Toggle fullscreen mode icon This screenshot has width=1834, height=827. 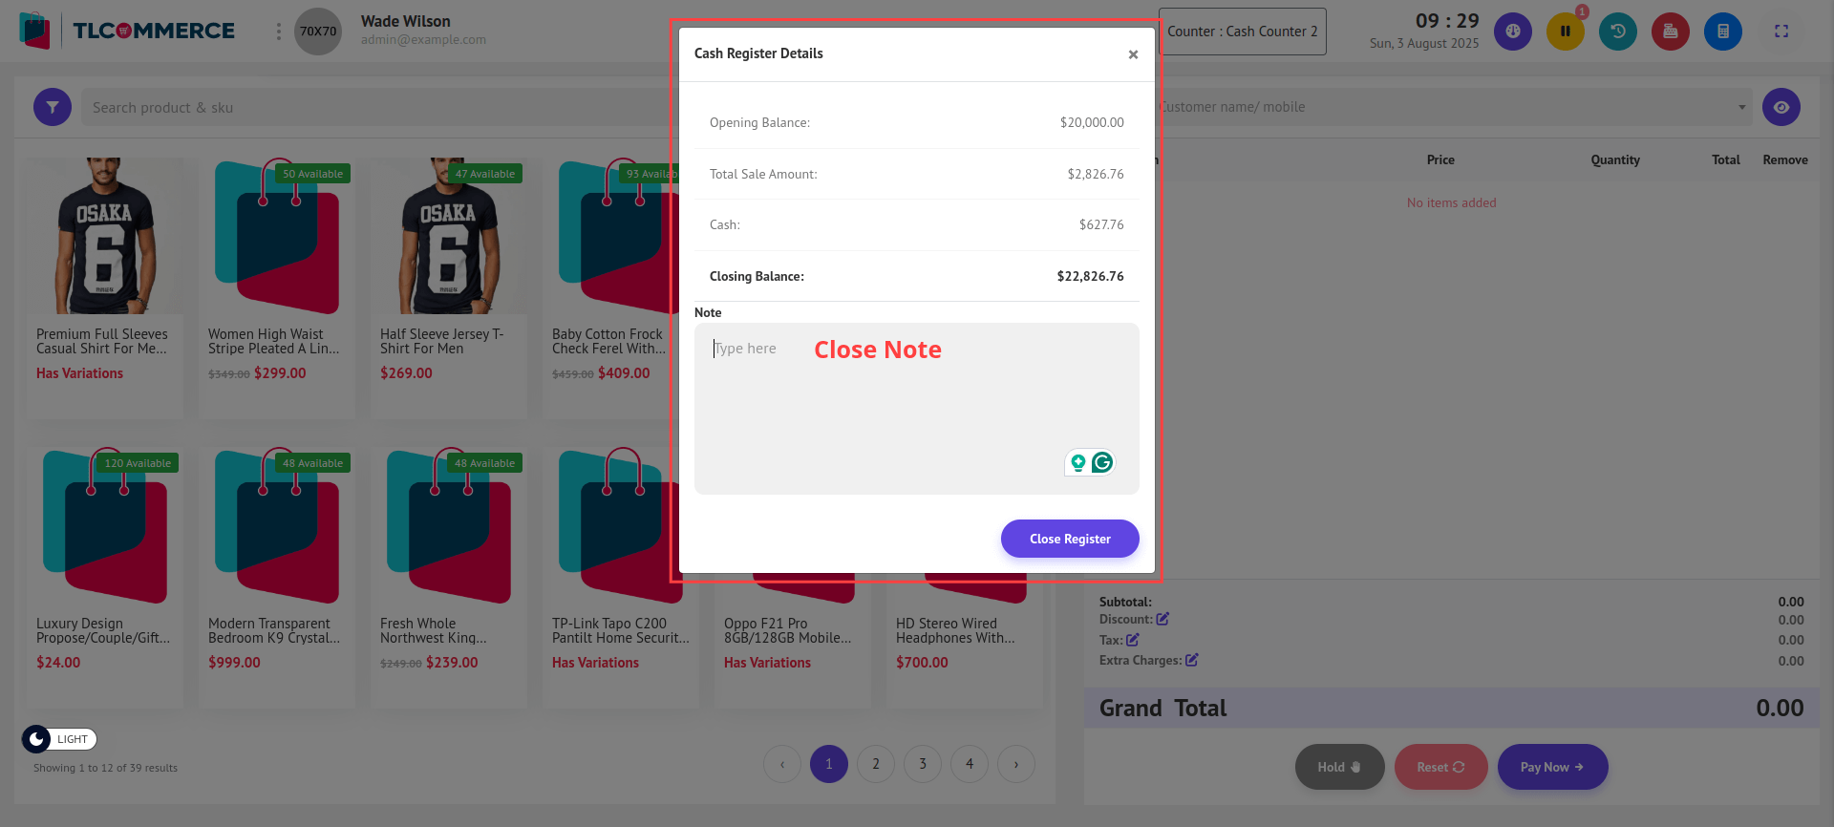pyautogui.click(x=1781, y=32)
